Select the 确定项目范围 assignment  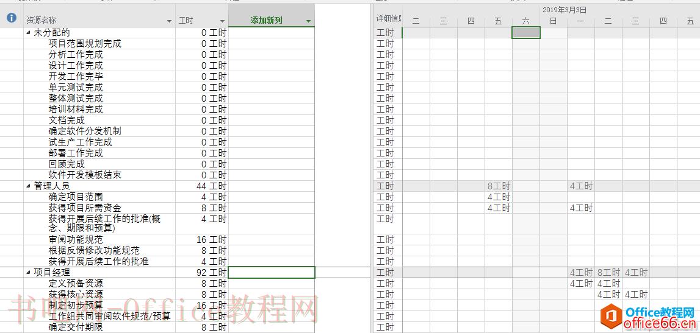[76, 197]
